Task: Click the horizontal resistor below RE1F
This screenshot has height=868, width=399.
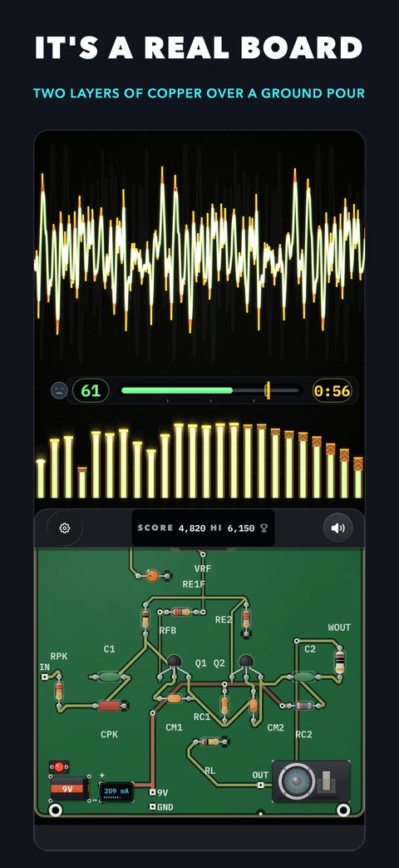Action: pos(181,612)
